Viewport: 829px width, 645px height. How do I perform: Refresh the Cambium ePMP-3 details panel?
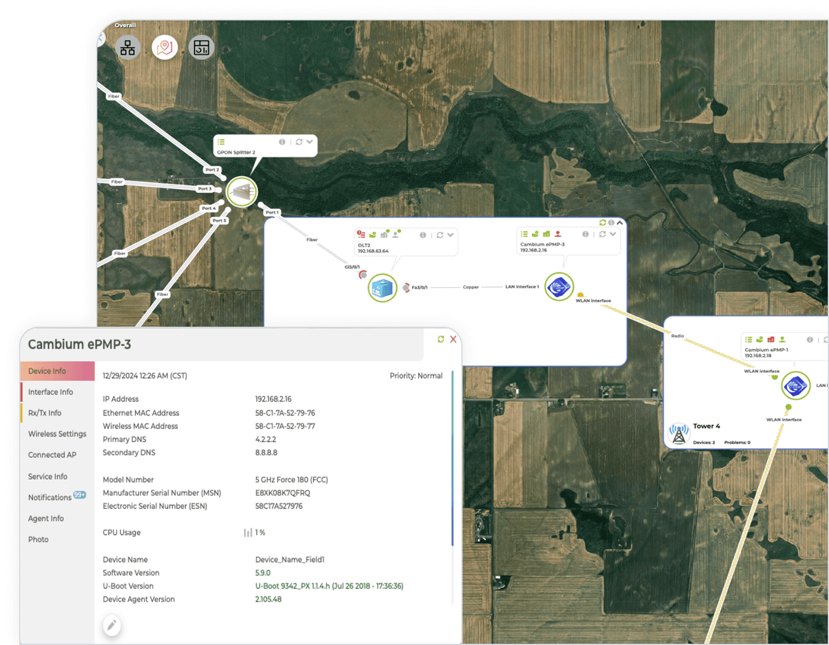pos(441,339)
